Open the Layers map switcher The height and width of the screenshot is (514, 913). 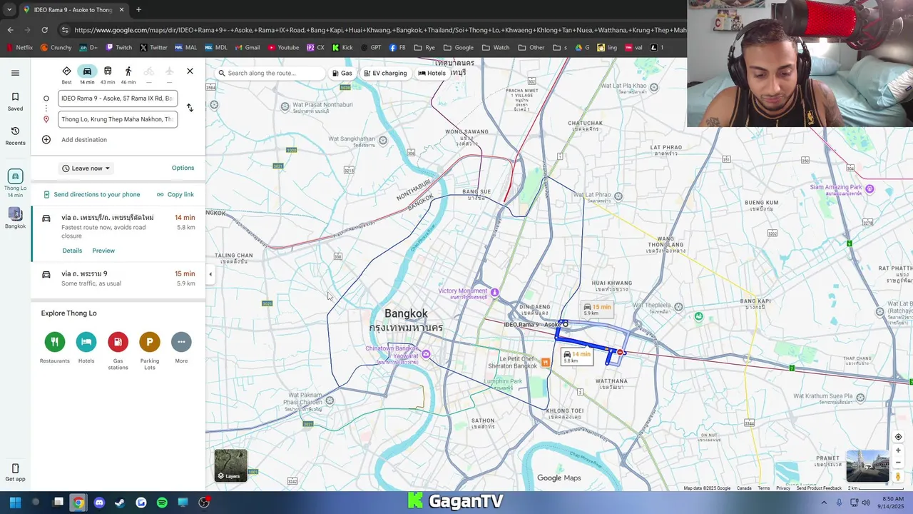(231, 465)
